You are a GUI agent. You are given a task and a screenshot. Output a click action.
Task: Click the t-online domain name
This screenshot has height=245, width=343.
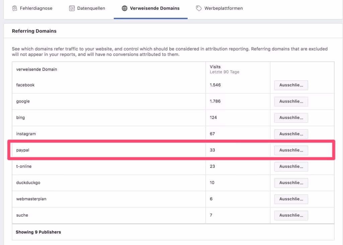coord(24,166)
